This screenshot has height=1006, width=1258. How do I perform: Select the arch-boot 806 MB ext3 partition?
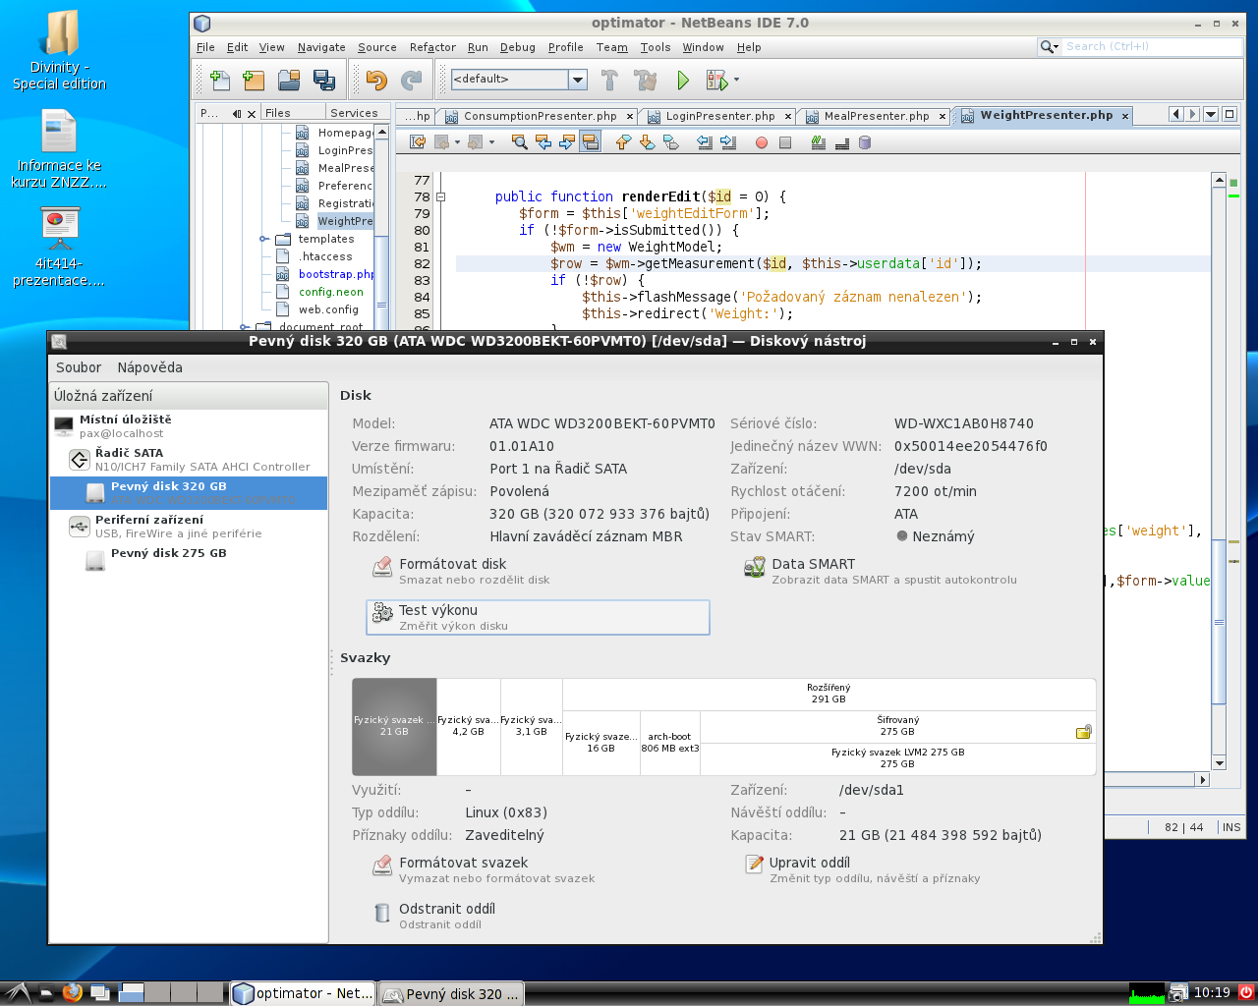[669, 743]
